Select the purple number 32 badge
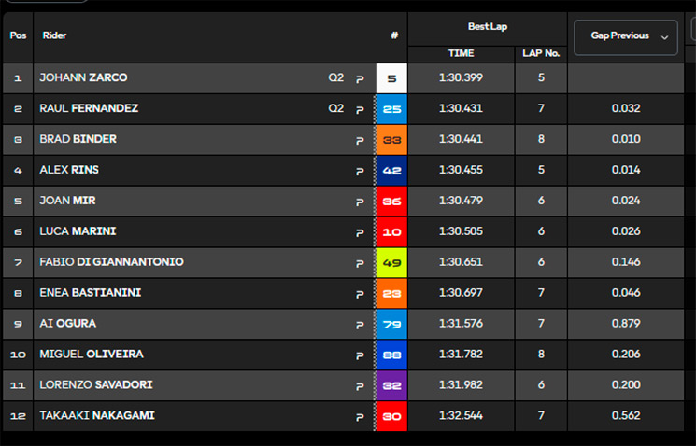The height and width of the screenshot is (446, 696). tap(392, 385)
